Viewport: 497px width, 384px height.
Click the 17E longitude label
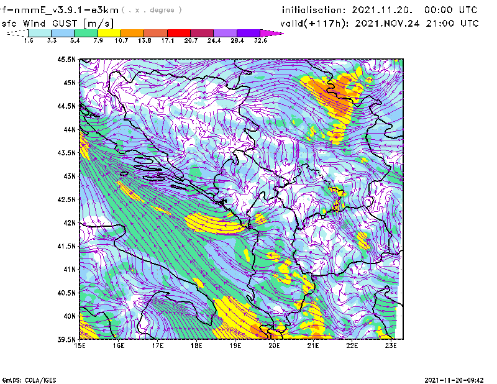(x=158, y=345)
